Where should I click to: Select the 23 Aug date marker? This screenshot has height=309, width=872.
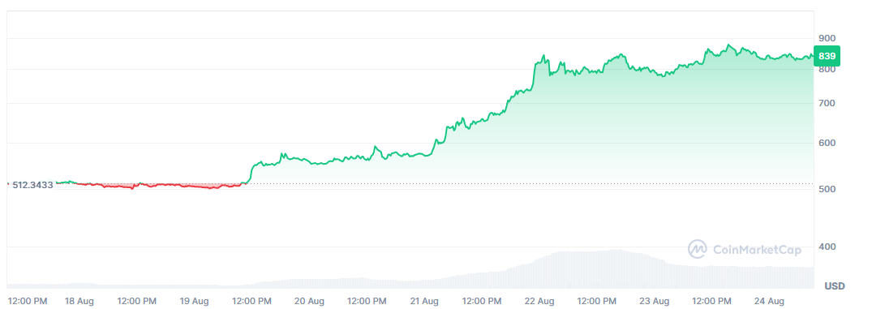pyautogui.click(x=655, y=301)
